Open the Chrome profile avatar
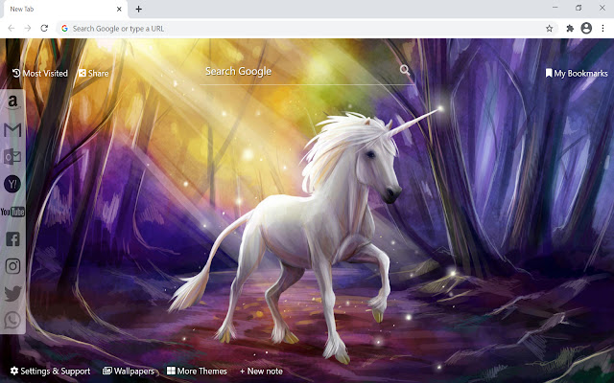614x383 pixels. pyautogui.click(x=586, y=28)
